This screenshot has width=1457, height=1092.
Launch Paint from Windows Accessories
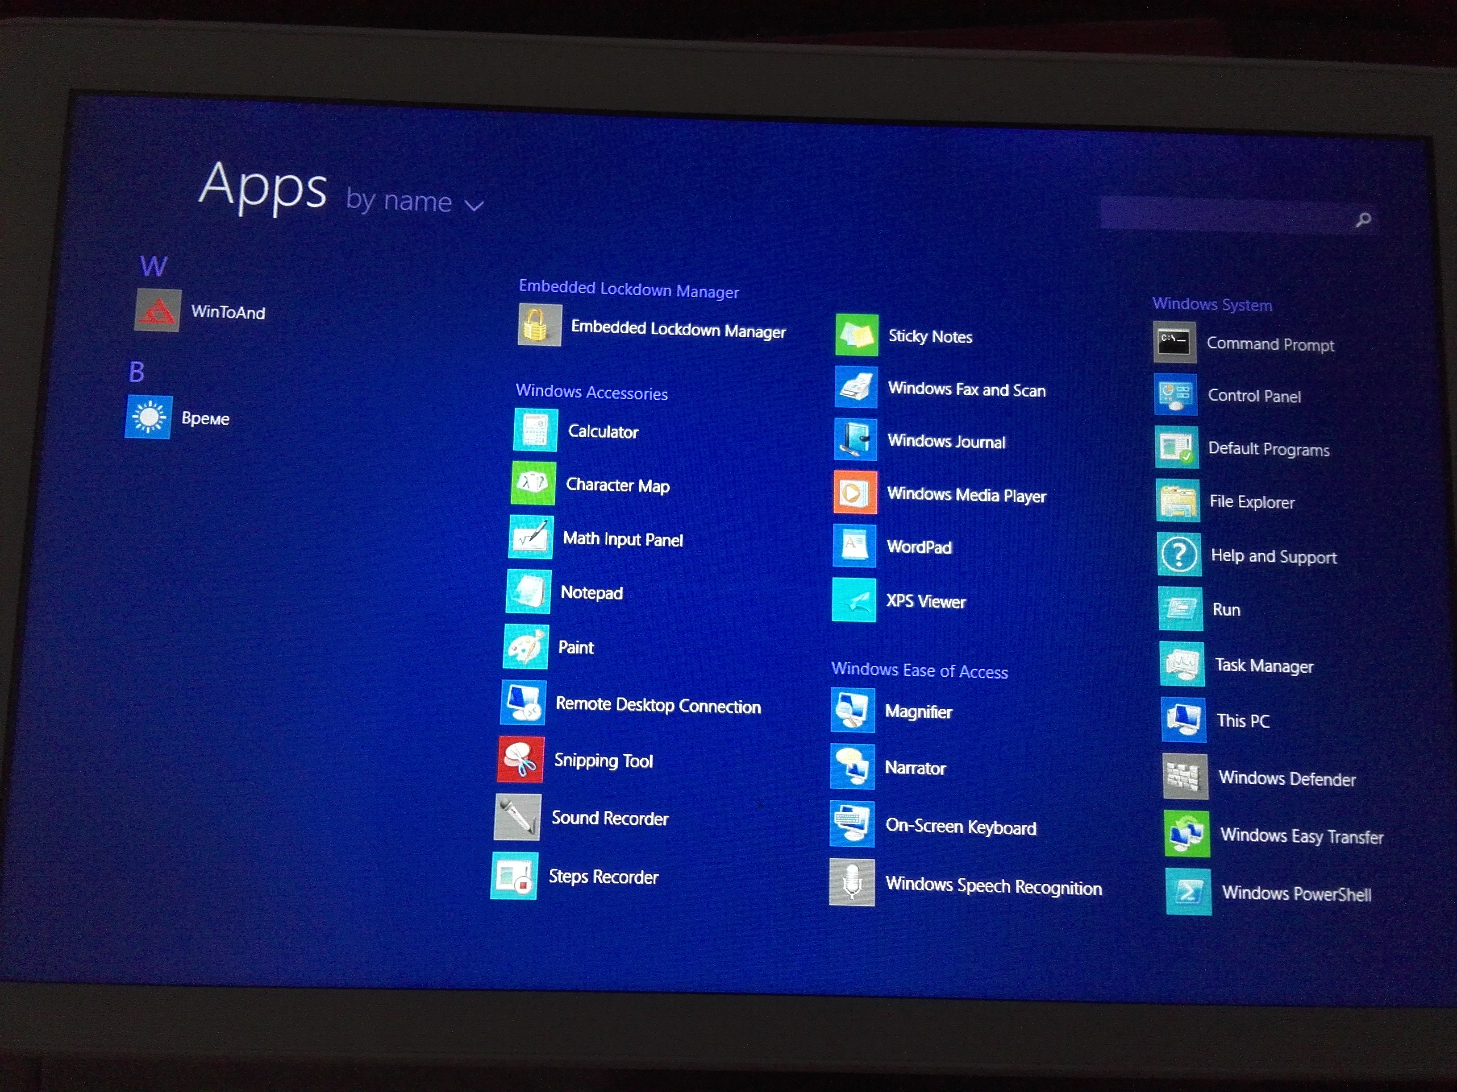pyautogui.click(x=526, y=646)
